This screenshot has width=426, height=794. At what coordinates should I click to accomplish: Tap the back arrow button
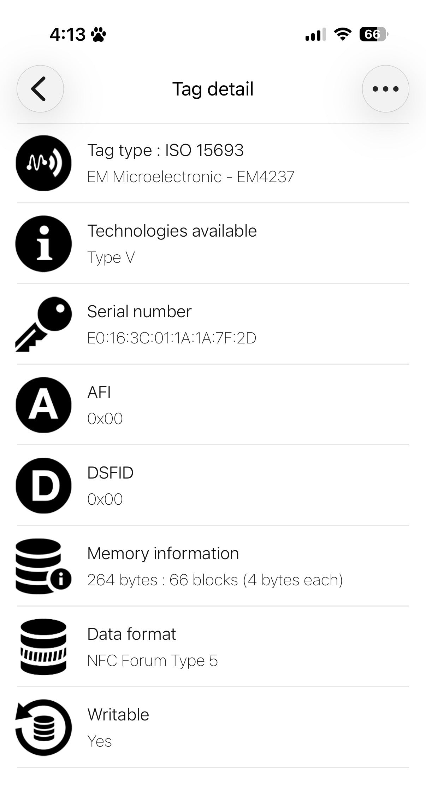click(40, 89)
